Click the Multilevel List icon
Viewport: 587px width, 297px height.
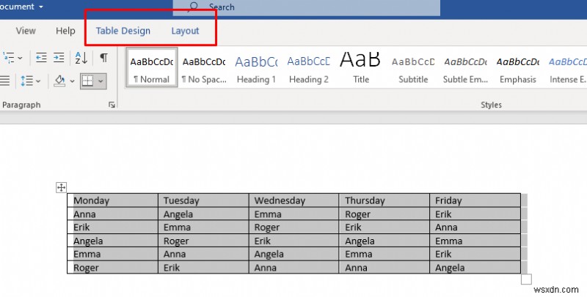tap(8, 58)
